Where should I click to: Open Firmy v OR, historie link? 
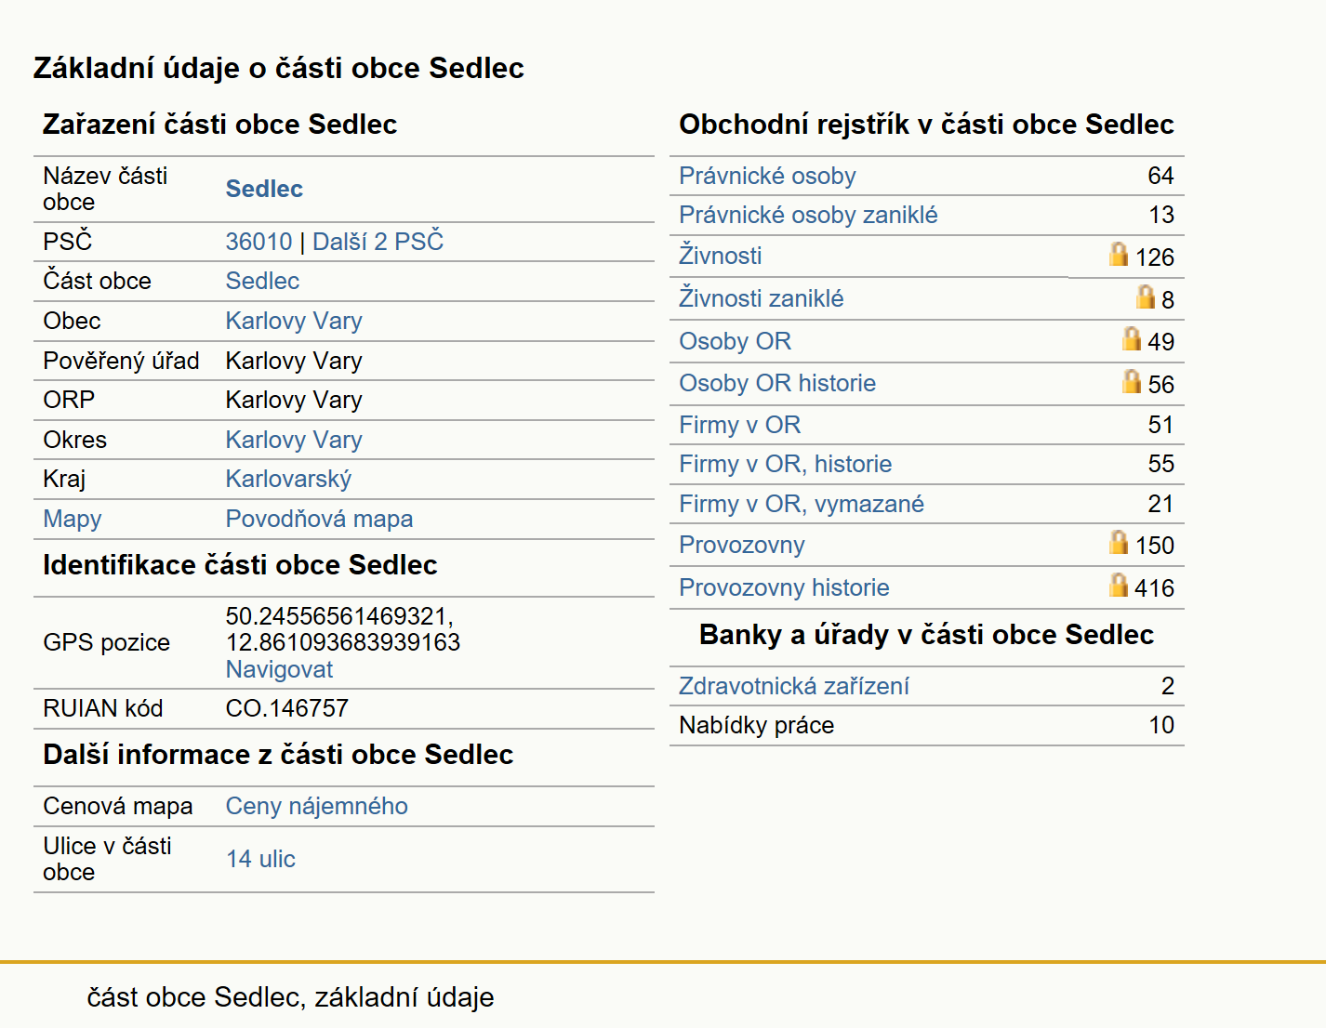(785, 464)
